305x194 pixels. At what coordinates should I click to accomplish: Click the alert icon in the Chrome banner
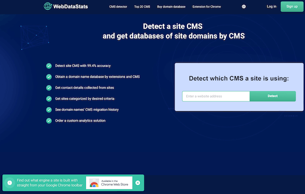(x=9, y=183)
